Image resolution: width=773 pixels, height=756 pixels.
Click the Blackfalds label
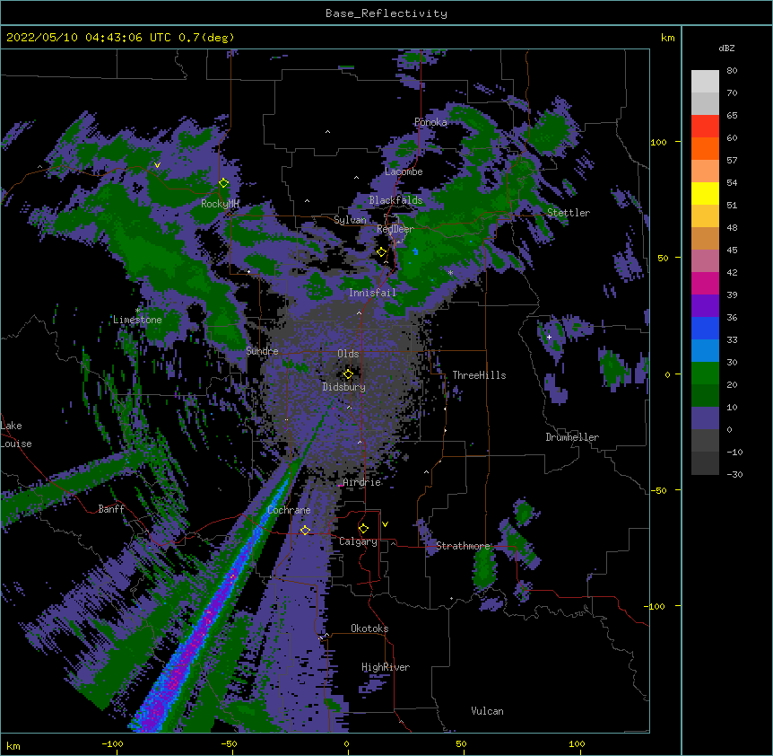[x=395, y=200]
